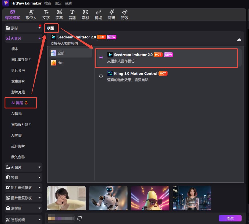Open 文生影片 text-to-video item
The image size is (249, 224).
pyautogui.click(x=18, y=81)
